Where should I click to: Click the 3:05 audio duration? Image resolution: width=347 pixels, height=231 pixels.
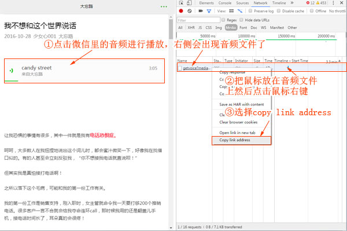point(153,68)
